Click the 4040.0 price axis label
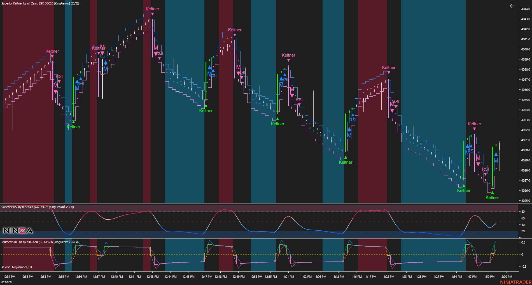Viewport: 532px width, 285px height. pyautogui.click(x=526, y=49)
